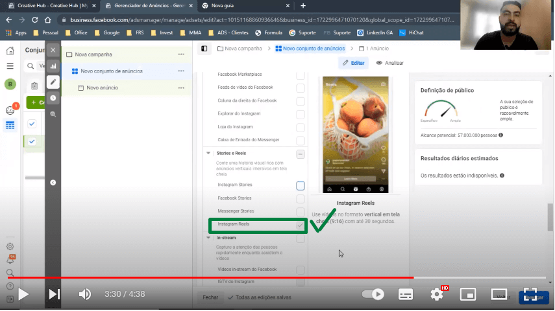Viewport: 555px width, 311px height.
Task: Click Fechar button
Action: coord(210,297)
